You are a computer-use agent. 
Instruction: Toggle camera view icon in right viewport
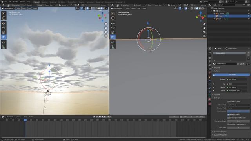click(204, 32)
